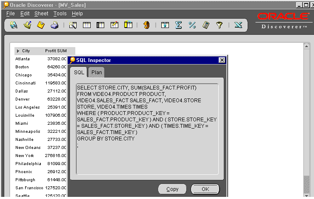The width and height of the screenshot is (314, 199).
Task: Click the Totals sigma icon
Action: coord(179,25)
